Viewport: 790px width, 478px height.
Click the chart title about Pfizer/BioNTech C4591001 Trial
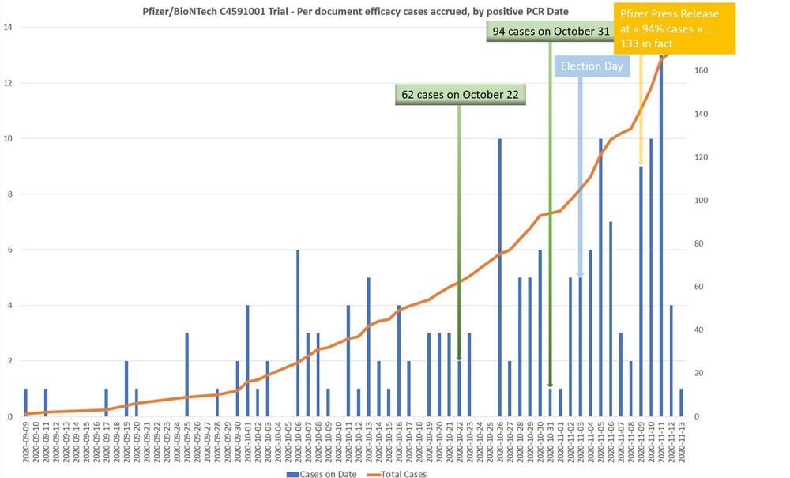(355, 11)
